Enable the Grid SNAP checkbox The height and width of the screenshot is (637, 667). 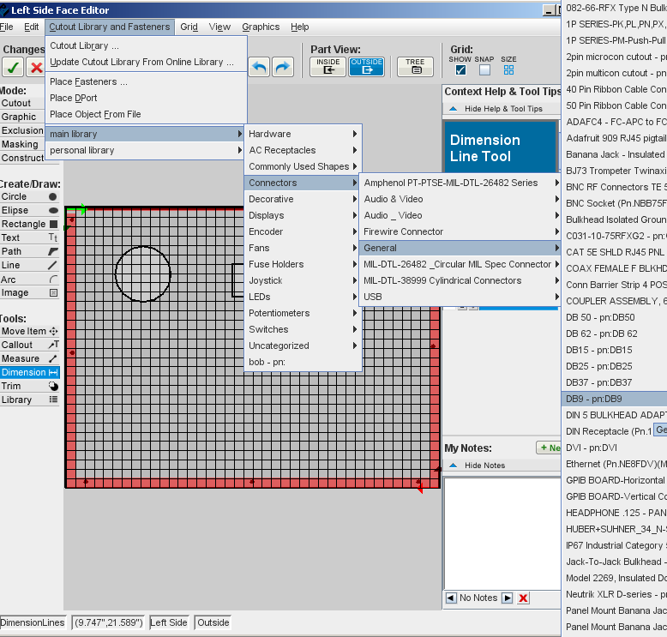point(484,70)
